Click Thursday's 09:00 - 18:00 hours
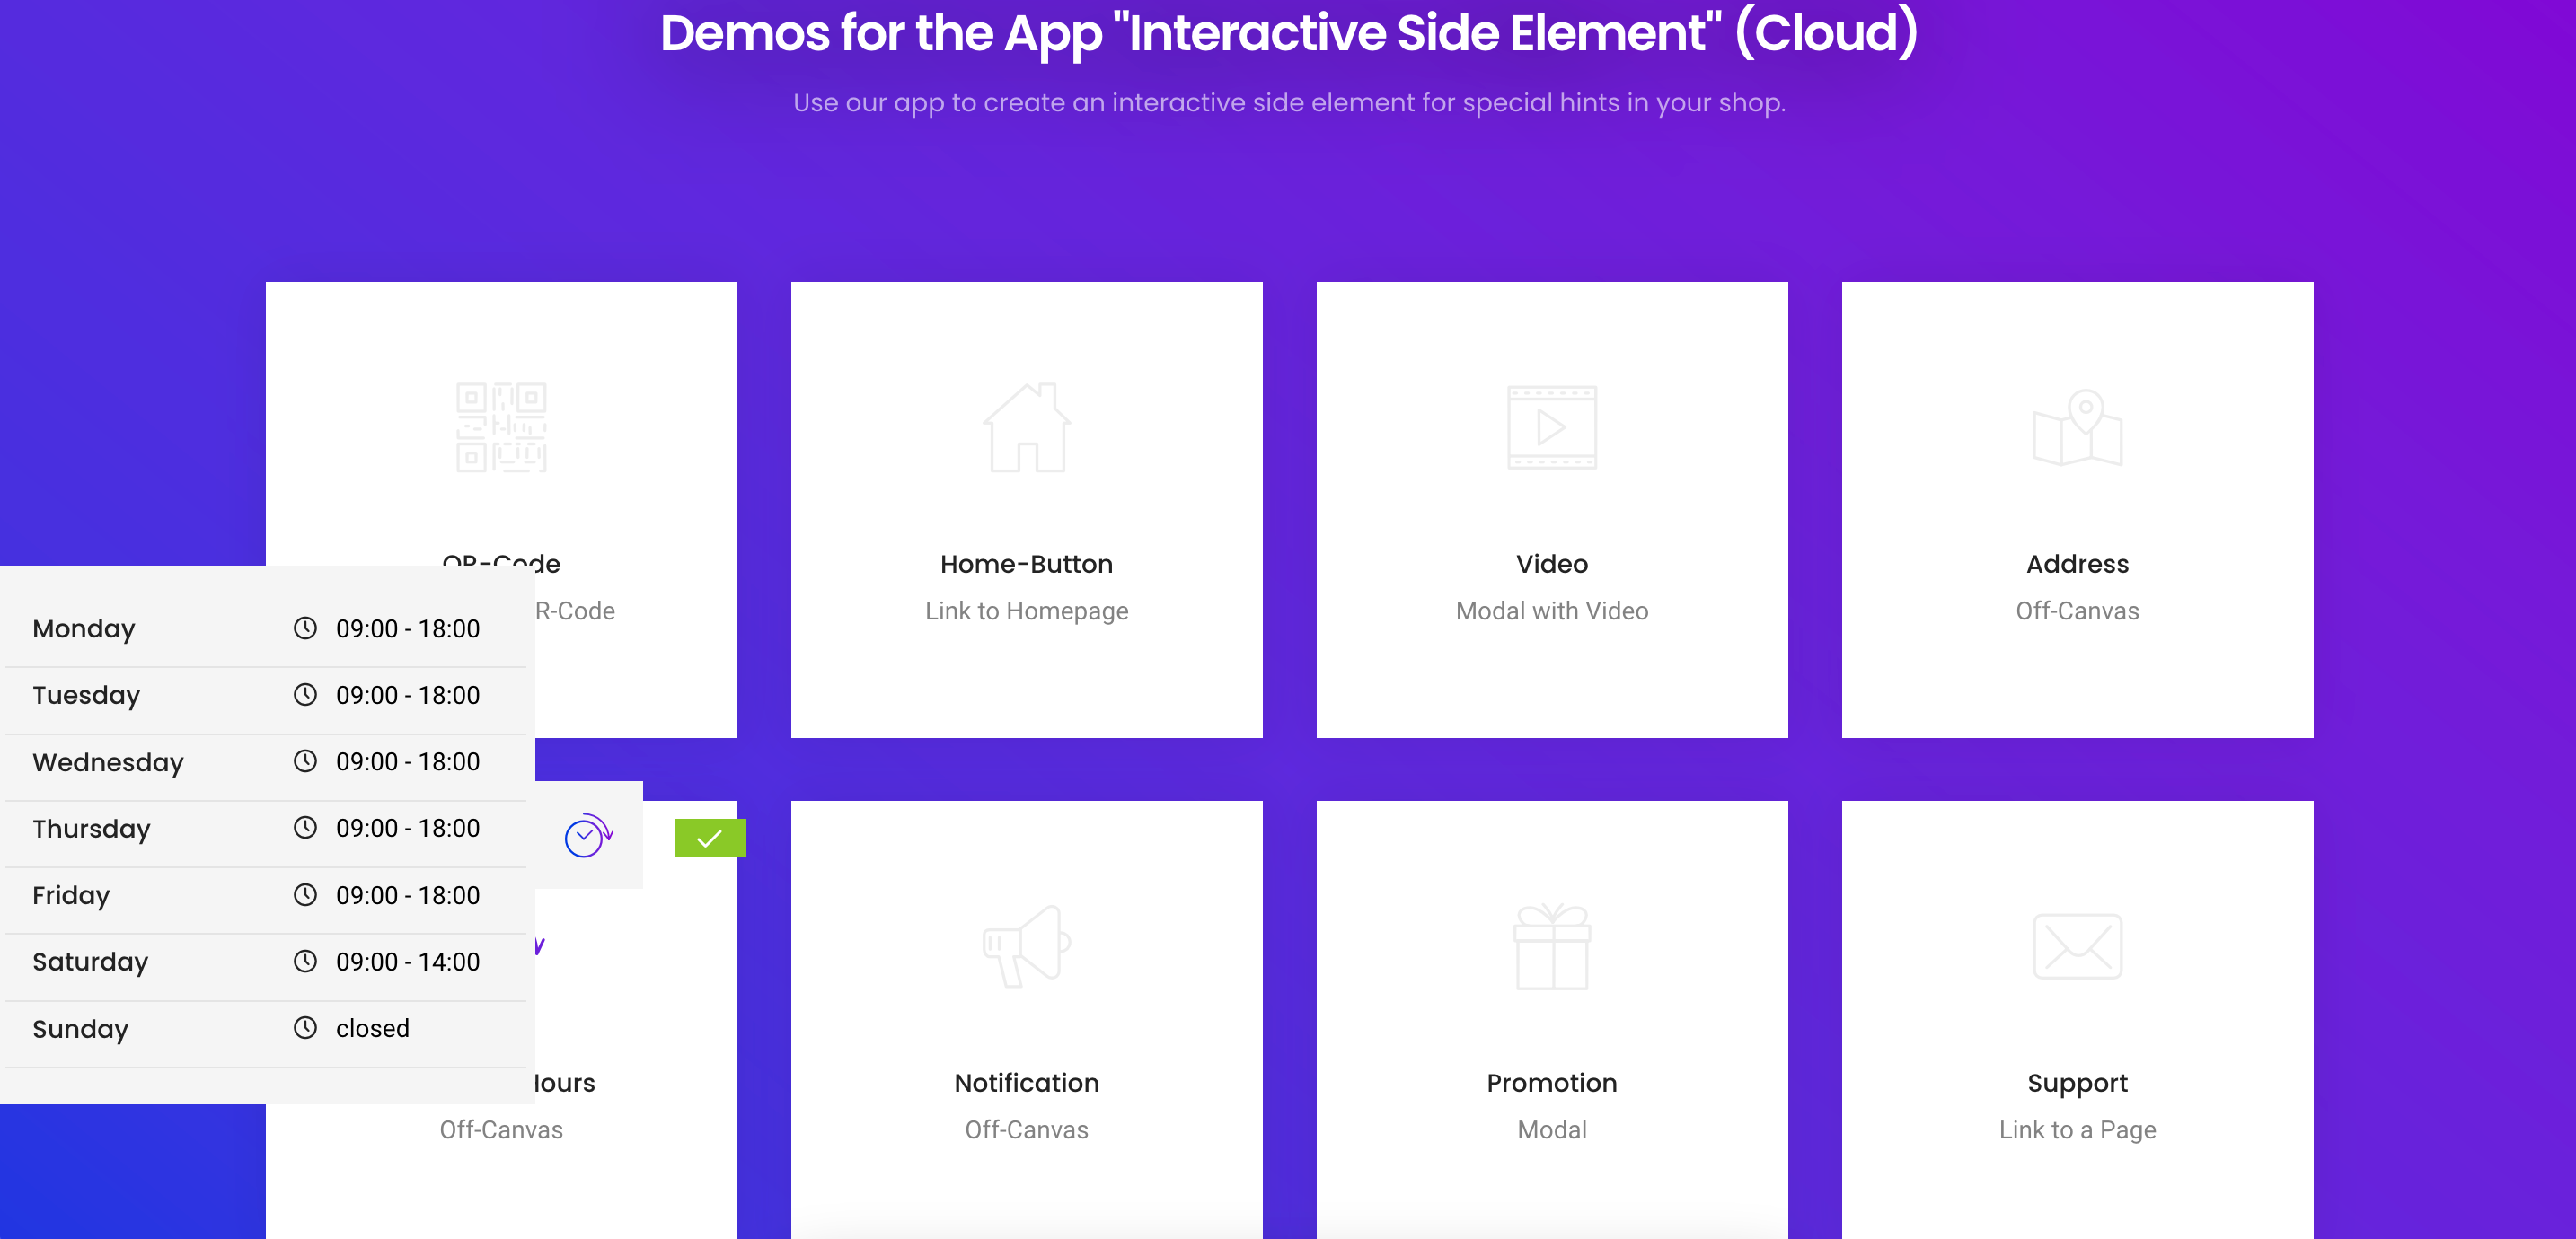2576x1239 pixels. 408,828
